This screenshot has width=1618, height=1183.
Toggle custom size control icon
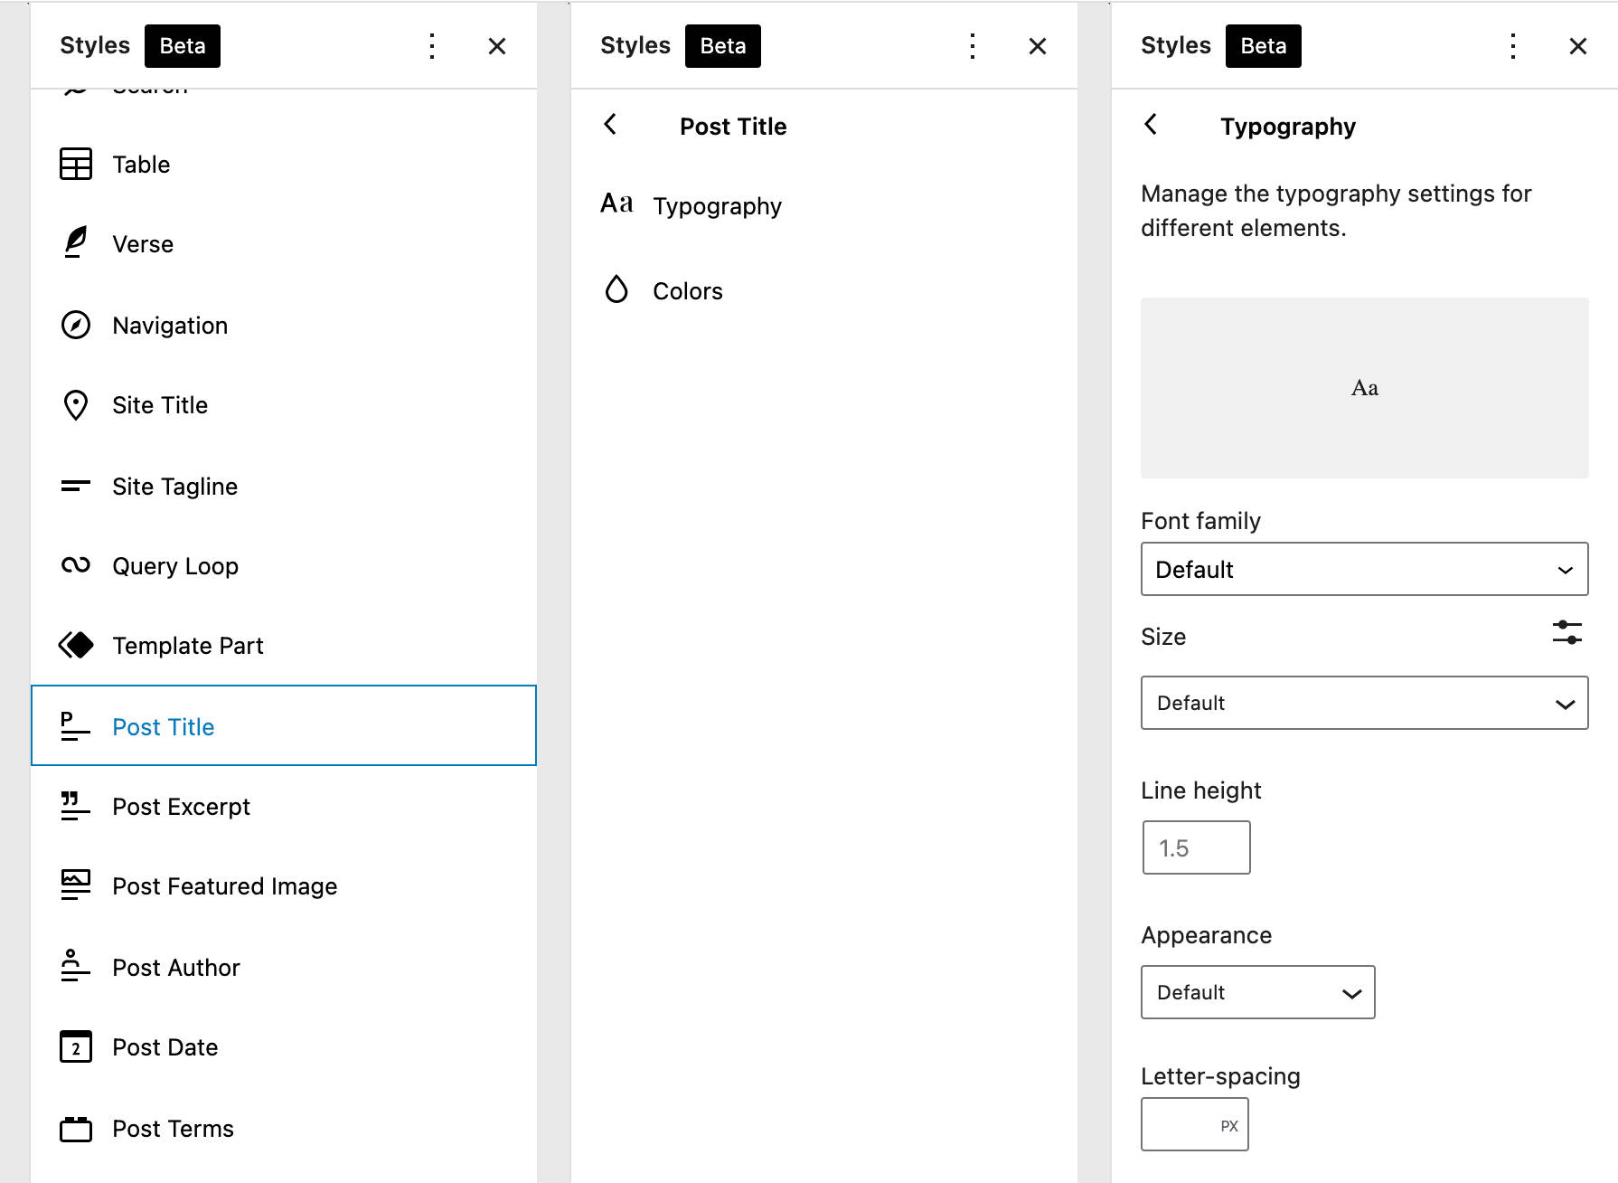click(1566, 632)
